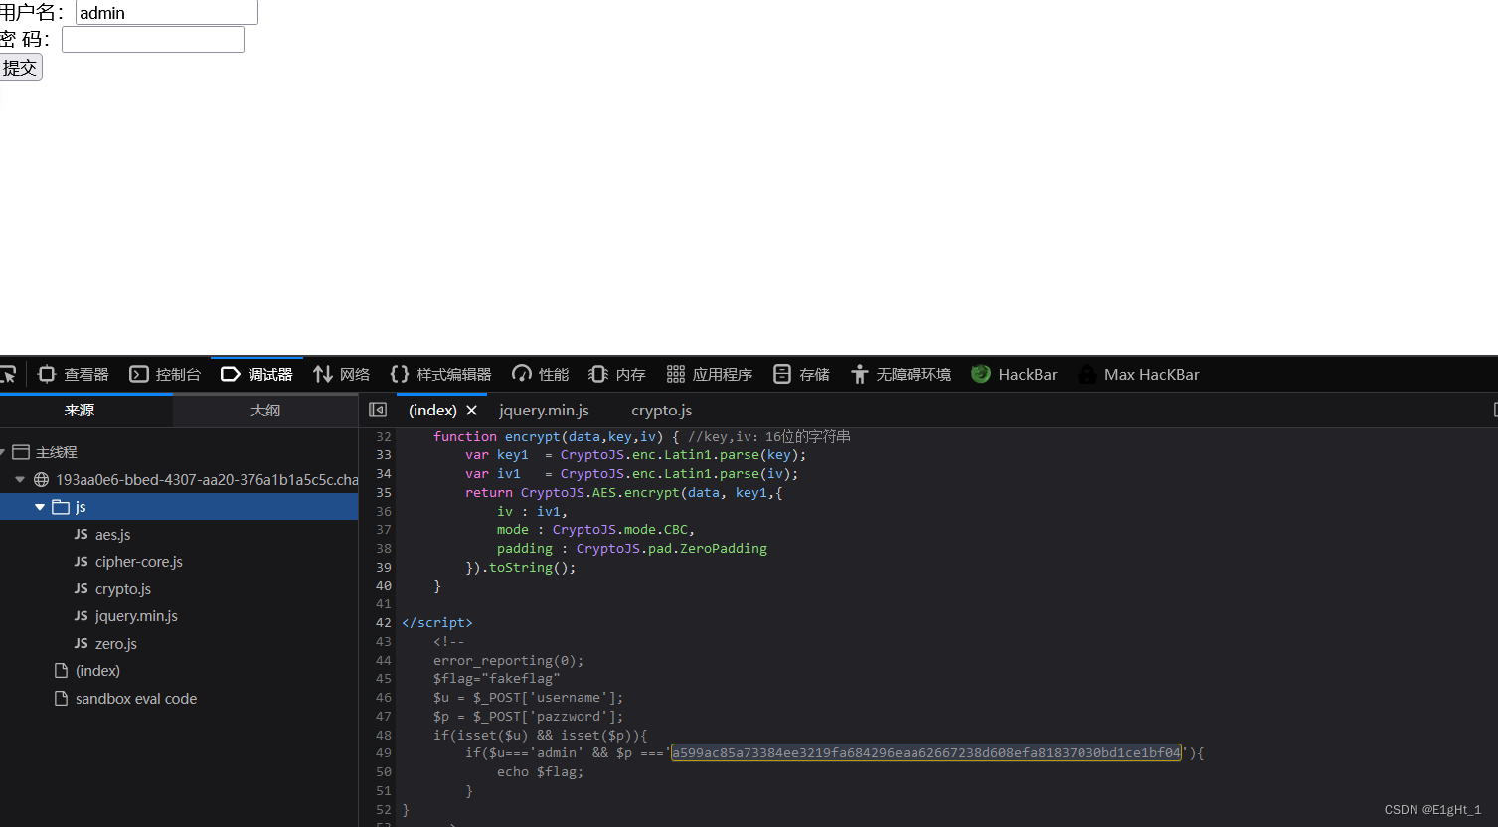
Task: Open the Max HacKBar panel tab
Action: click(x=1139, y=374)
